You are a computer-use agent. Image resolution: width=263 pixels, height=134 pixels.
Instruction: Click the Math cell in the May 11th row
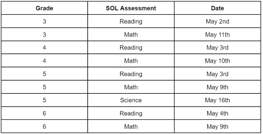click(x=131, y=35)
